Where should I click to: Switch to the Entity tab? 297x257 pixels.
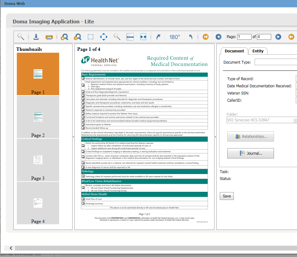tap(258, 51)
